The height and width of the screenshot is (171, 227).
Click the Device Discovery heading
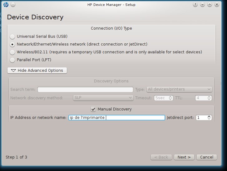[x=35, y=17]
